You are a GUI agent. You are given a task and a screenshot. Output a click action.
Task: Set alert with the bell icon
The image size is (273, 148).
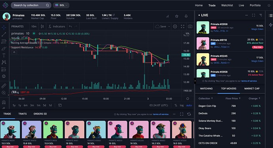pyautogui.click(x=186, y=16)
